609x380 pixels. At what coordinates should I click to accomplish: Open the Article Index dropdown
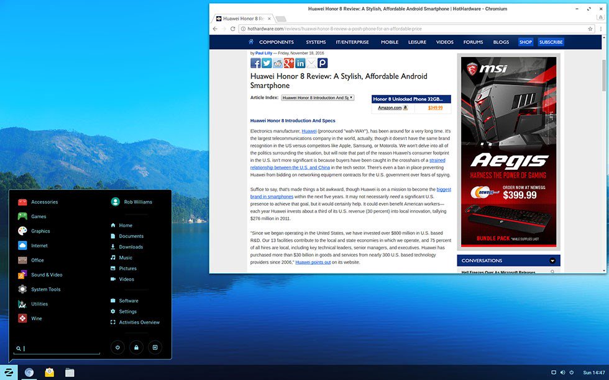pyautogui.click(x=318, y=97)
